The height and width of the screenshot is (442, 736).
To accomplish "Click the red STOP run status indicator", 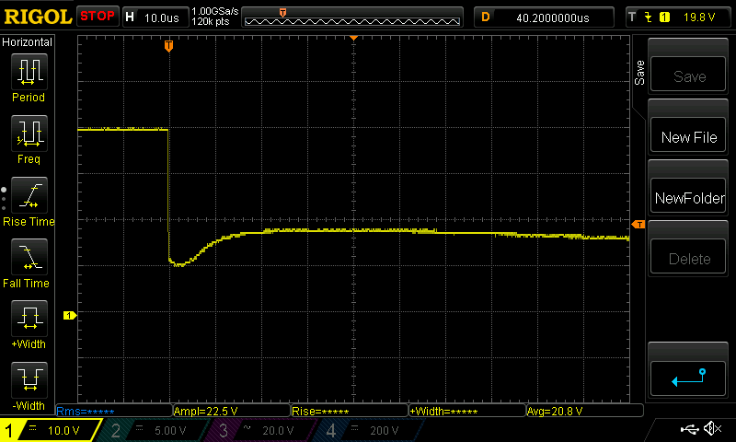I will pyautogui.click(x=98, y=17).
